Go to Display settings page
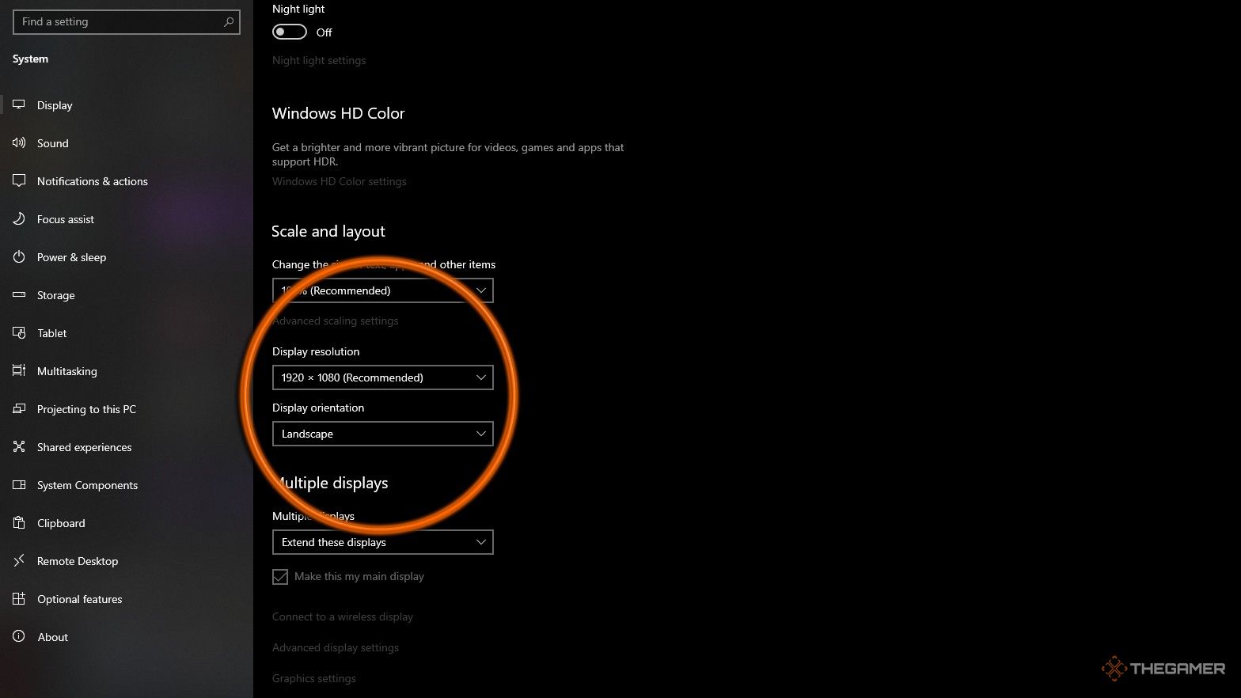Image resolution: width=1241 pixels, height=698 pixels. coord(127,104)
